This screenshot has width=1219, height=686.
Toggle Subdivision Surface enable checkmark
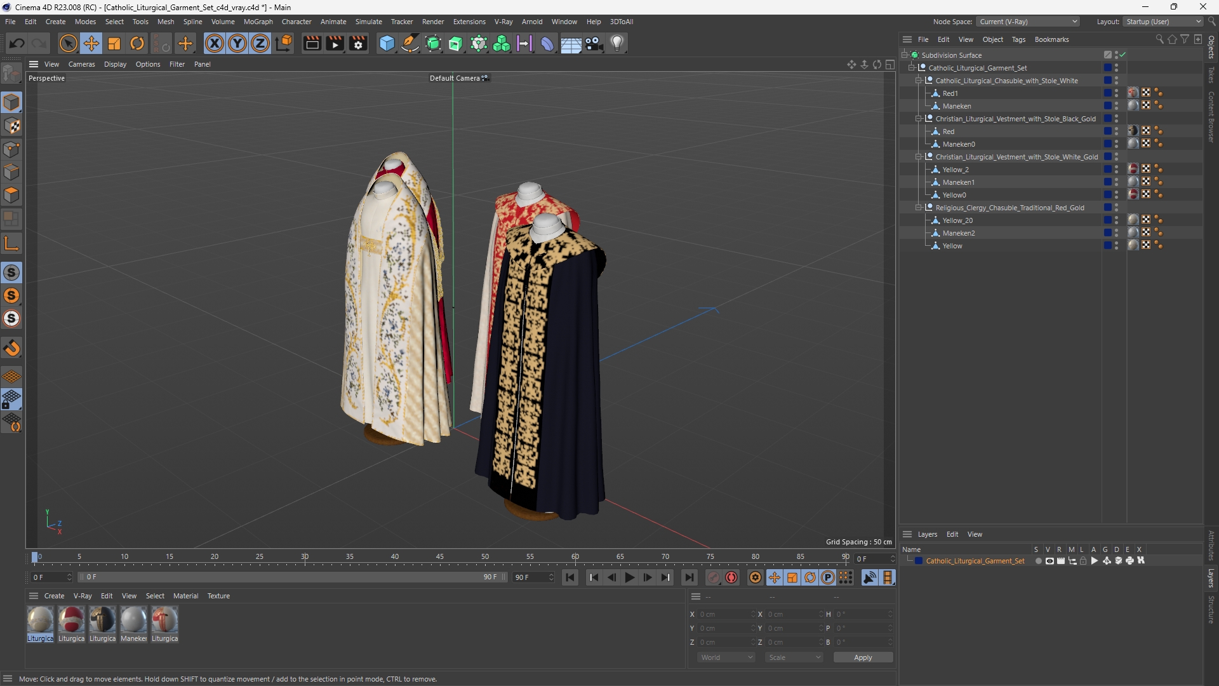pos(1122,55)
